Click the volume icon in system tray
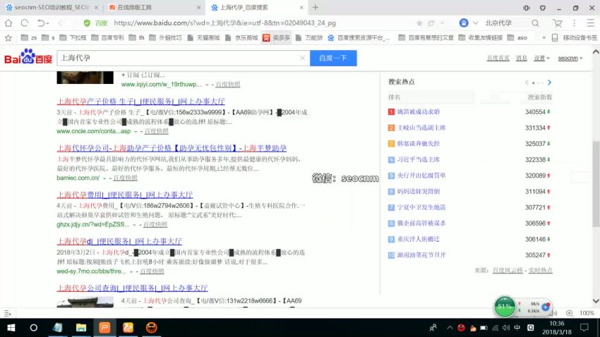Viewport: 600px width, 337px height. [506, 328]
